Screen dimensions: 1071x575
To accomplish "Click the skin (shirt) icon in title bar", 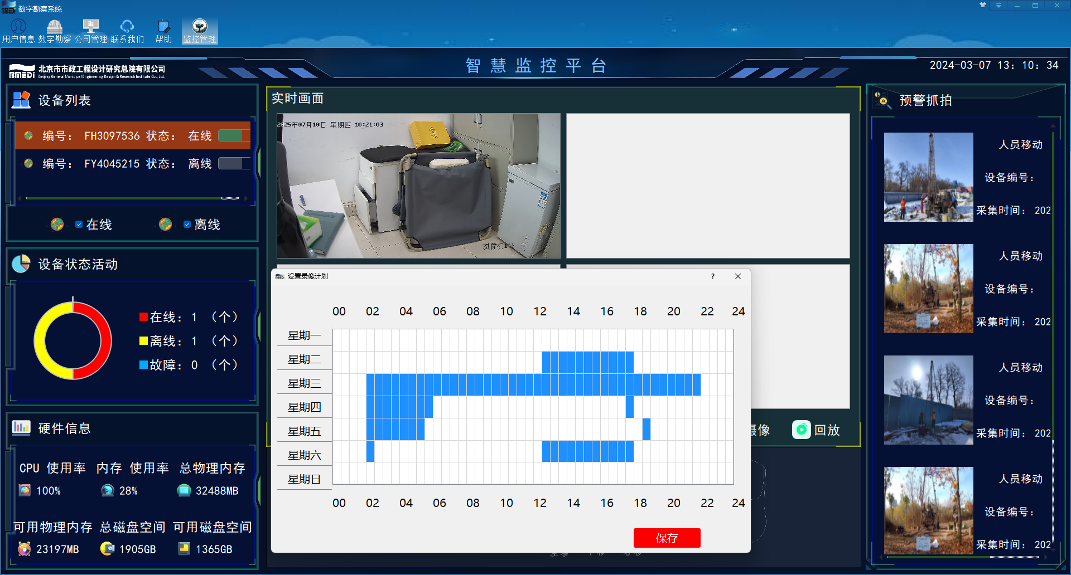I will 983,5.
